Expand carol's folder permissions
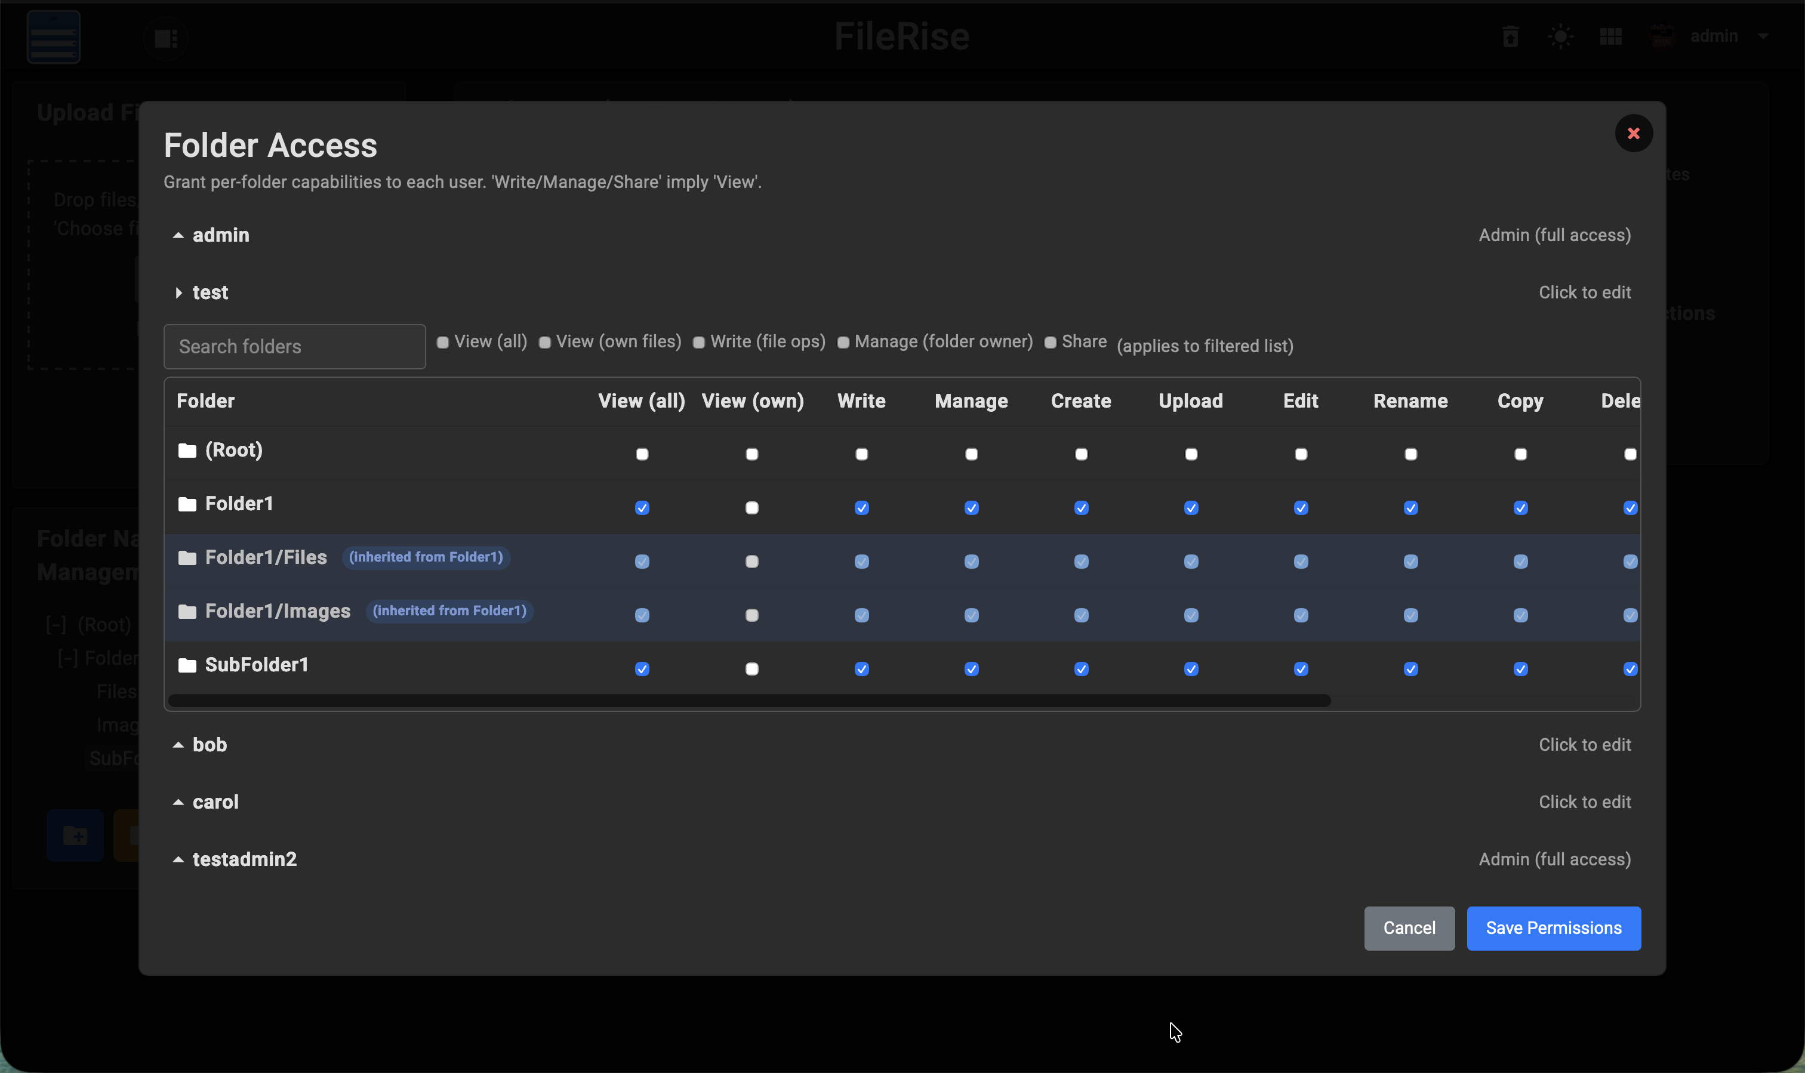The width and height of the screenshot is (1805, 1073). point(215,802)
